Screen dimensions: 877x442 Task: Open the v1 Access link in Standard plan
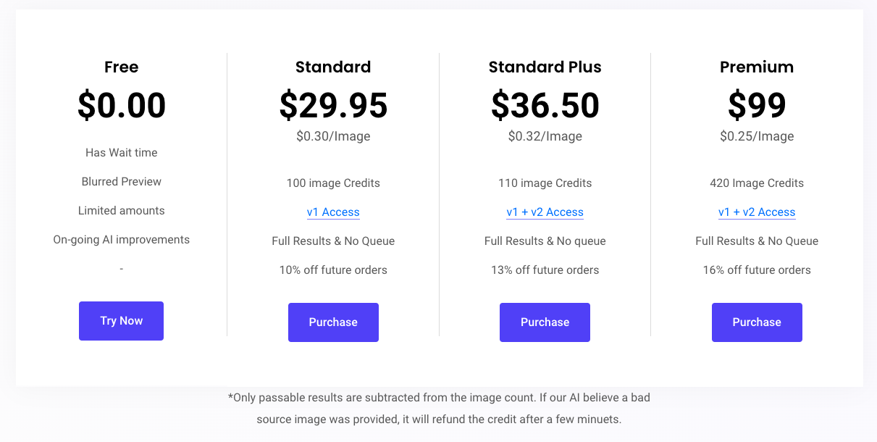333,212
